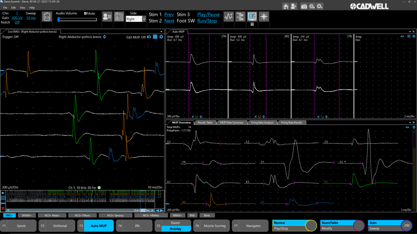Open the Side dropdown showing Right

[x=136, y=19]
